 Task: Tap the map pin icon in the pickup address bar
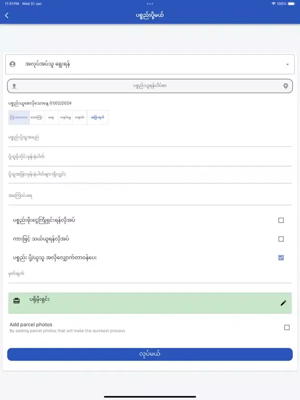286,86
